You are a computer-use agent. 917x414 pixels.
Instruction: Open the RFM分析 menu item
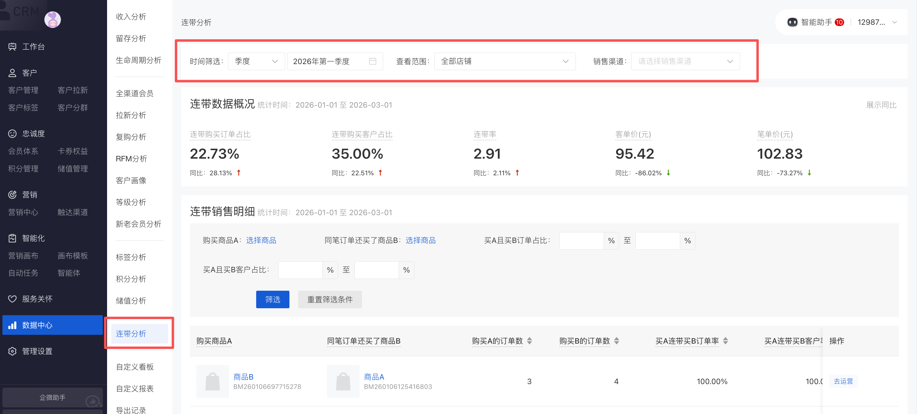131,159
